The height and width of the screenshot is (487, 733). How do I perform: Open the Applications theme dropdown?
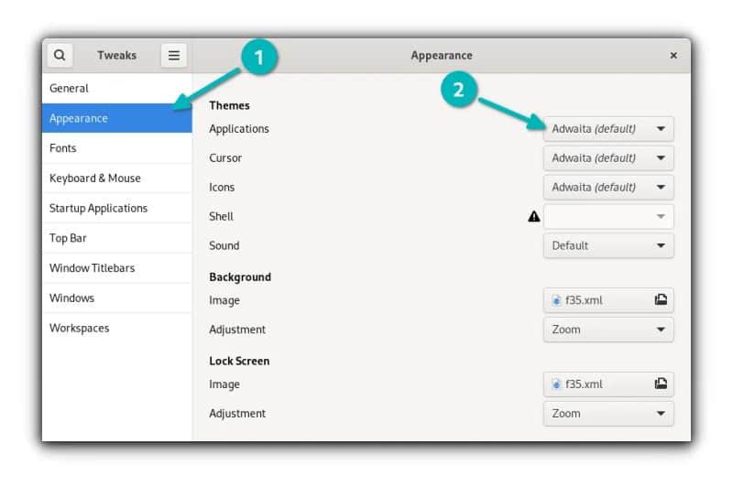pos(608,129)
